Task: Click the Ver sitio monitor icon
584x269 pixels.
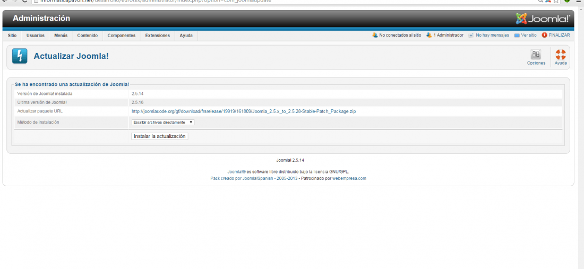Action: (517, 36)
